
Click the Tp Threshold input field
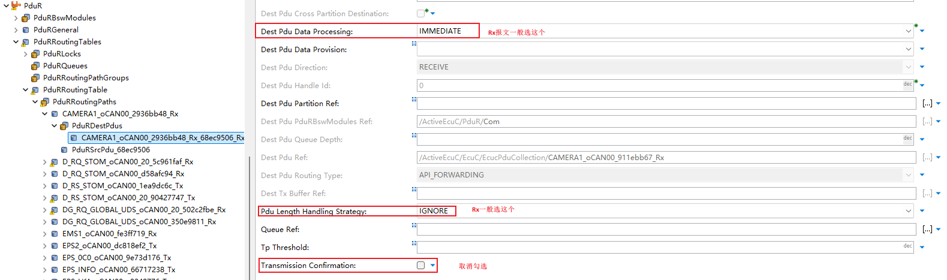tap(665, 247)
